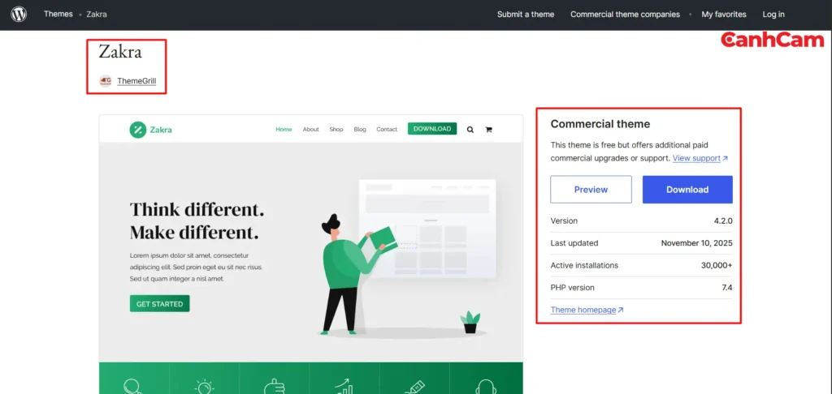Click the November 10, 2025 date
832x394 pixels.
[x=696, y=243]
